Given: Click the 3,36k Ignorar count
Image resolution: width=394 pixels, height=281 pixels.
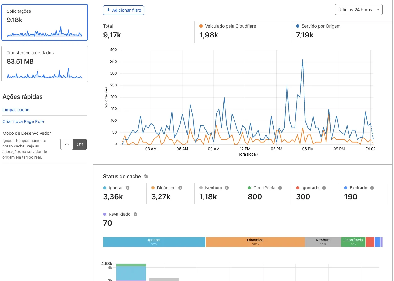Looking at the screenshot, I should point(113,197).
